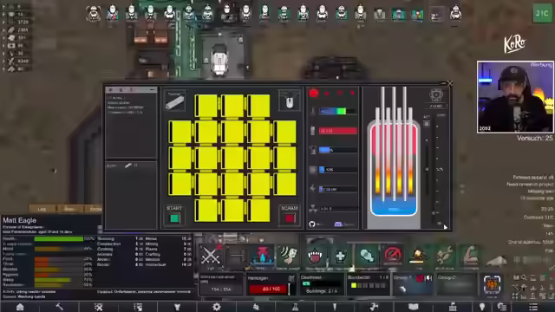Viewport: 555px width, 312px height.
Task: Click the green-blue temperature gauge bar
Action: [338, 112]
